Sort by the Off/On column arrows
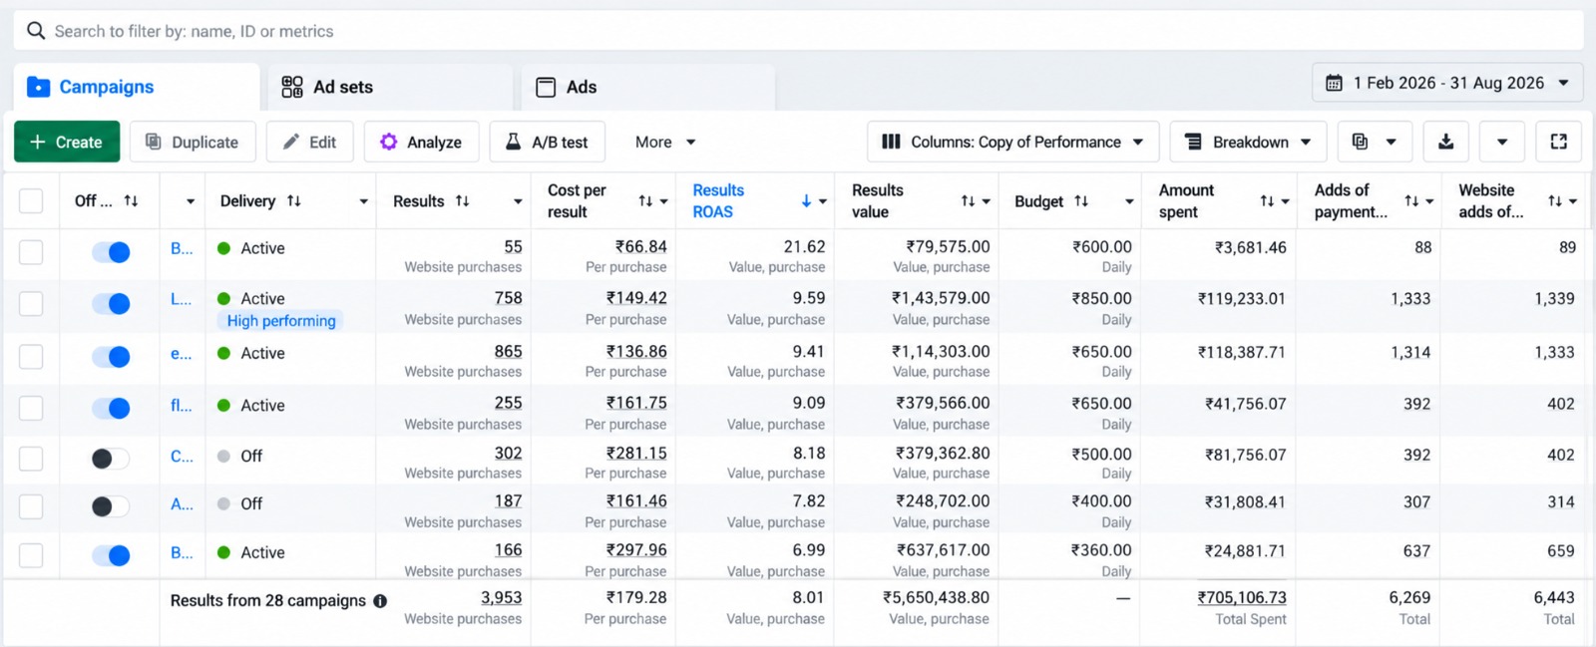 (x=131, y=200)
